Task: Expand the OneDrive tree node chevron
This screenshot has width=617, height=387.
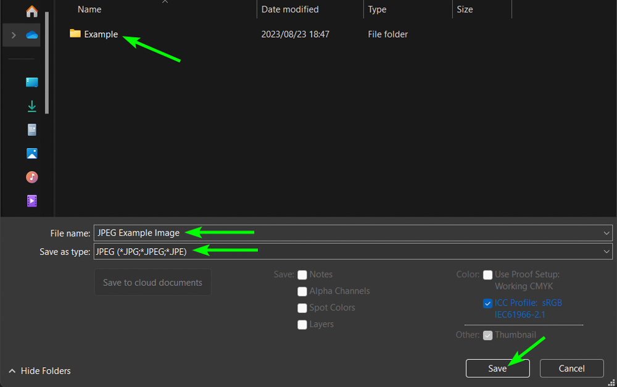Action: pyautogui.click(x=14, y=35)
